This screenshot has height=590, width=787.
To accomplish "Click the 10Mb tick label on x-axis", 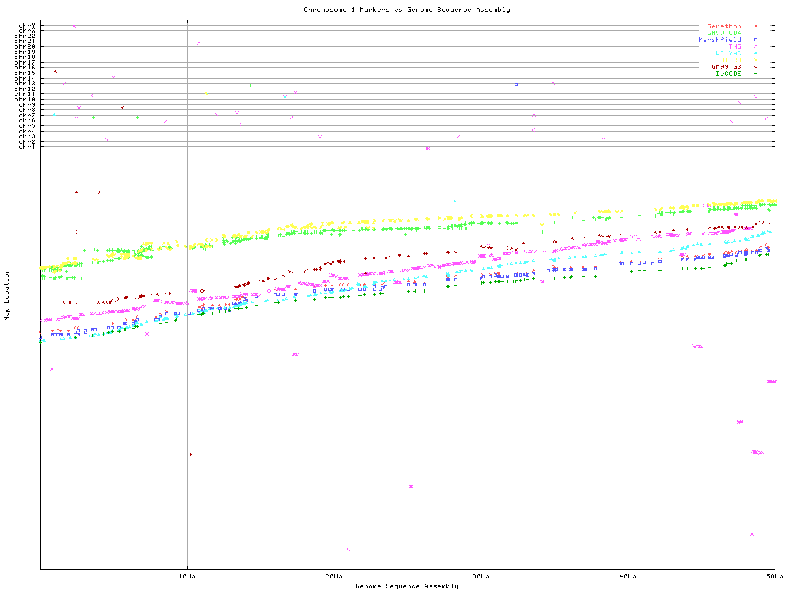I will point(187,576).
